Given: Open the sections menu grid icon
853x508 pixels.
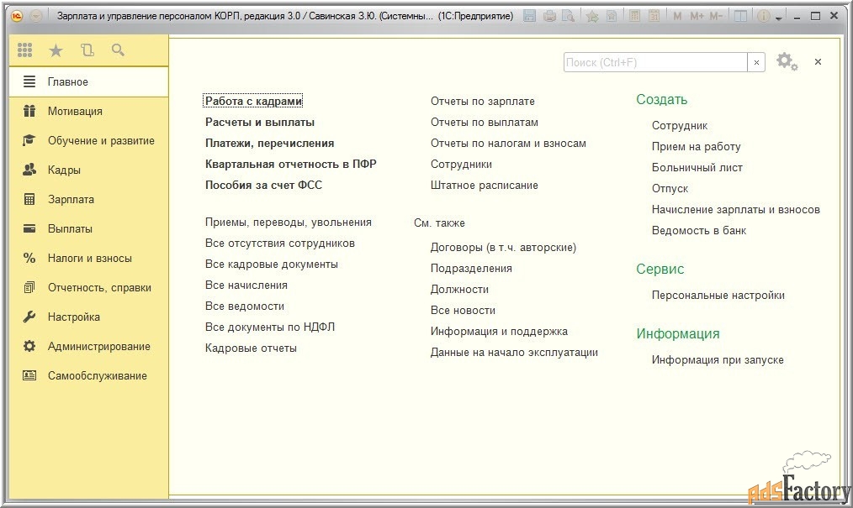Looking at the screenshot, I should pos(25,50).
